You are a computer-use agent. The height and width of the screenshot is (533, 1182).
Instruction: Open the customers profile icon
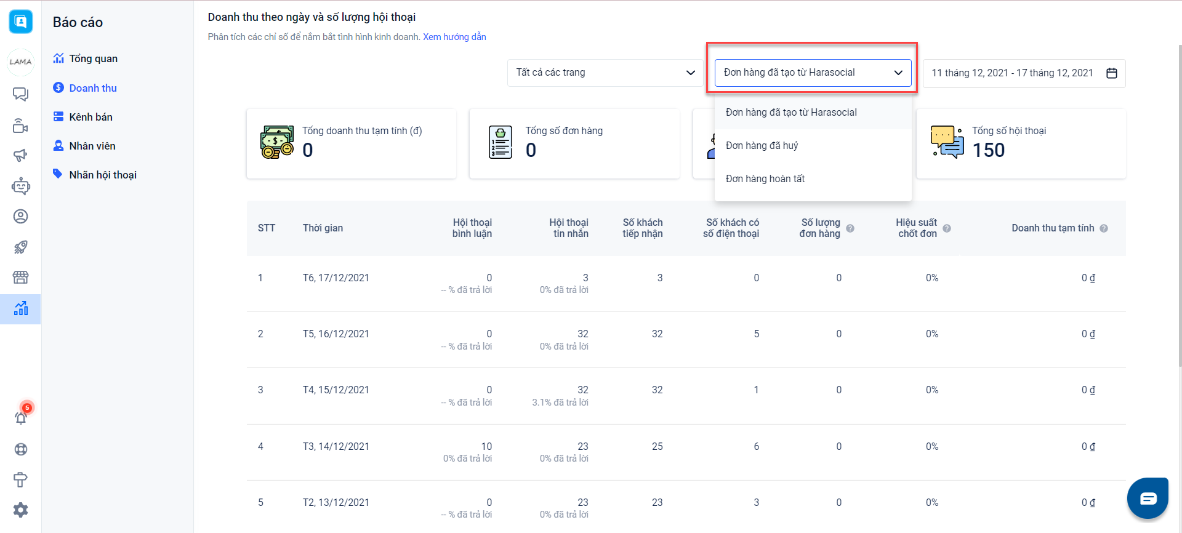pyautogui.click(x=20, y=217)
